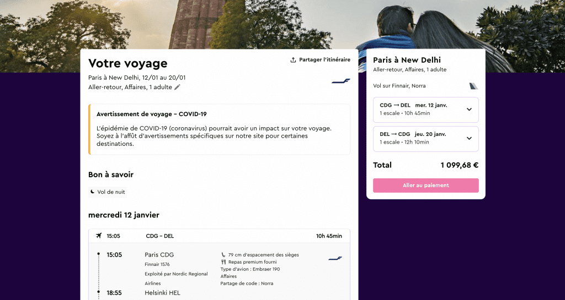The width and height of the screenshot is (565, 300).
Task: Click 'Type d'avion : Embraer 190' text
Action: (x=250, y=269)
